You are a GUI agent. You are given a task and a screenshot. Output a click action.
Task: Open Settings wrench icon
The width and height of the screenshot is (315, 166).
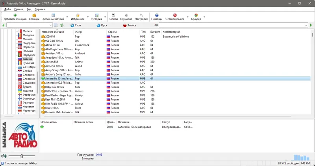pyautogui.click(x=141, y=15)
